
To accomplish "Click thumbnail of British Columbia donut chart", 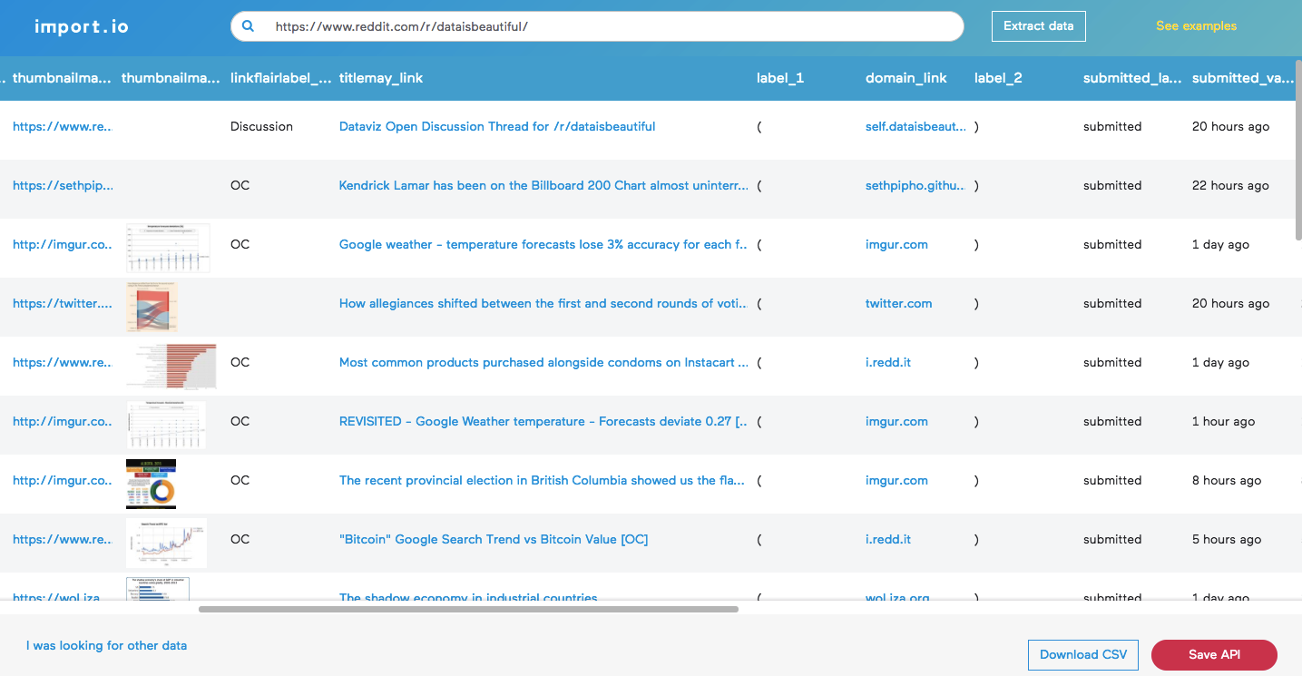I will point(151,484).
